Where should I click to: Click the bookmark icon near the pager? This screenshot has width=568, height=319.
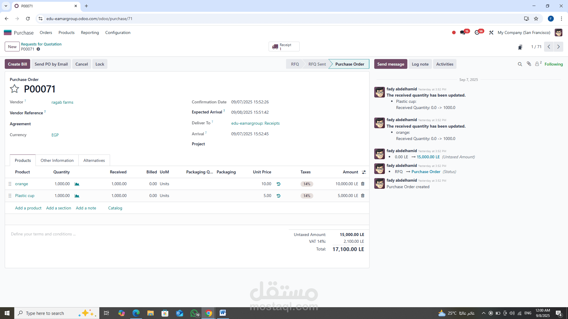click(520, 47)
